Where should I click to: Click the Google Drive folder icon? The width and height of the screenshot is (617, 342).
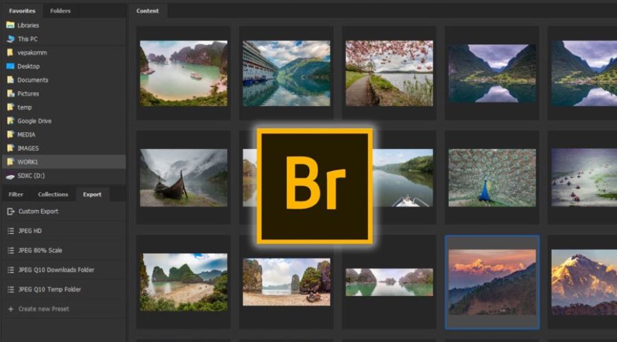(x=10, y=121)
